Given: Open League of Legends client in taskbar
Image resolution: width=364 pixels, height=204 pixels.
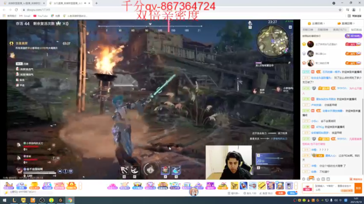Looking at the screenshot, I should (x=14, y=200).
